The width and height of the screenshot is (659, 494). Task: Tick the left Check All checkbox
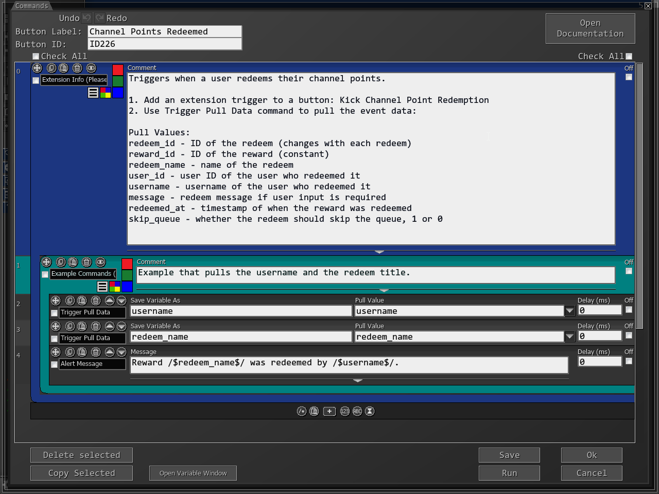[36, 57]
